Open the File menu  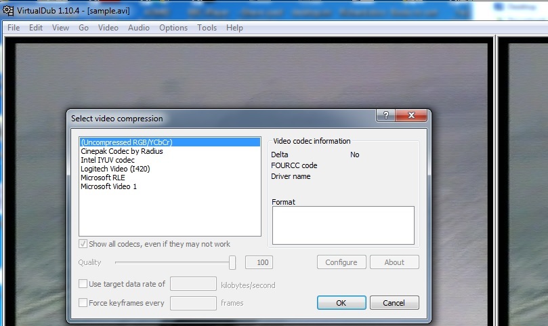pyautogui.click(x=14, y=28)
